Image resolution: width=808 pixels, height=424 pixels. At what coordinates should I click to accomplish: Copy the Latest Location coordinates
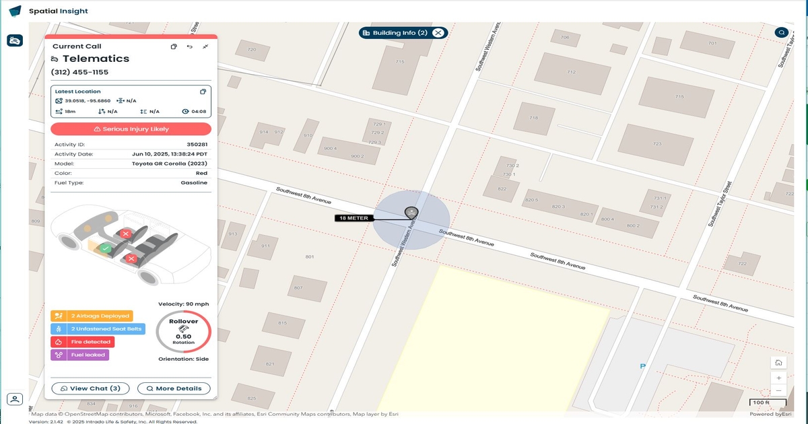[x=203, y=91]
